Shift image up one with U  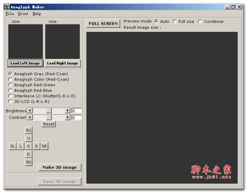pyautogui.click(x=28, y=138)
